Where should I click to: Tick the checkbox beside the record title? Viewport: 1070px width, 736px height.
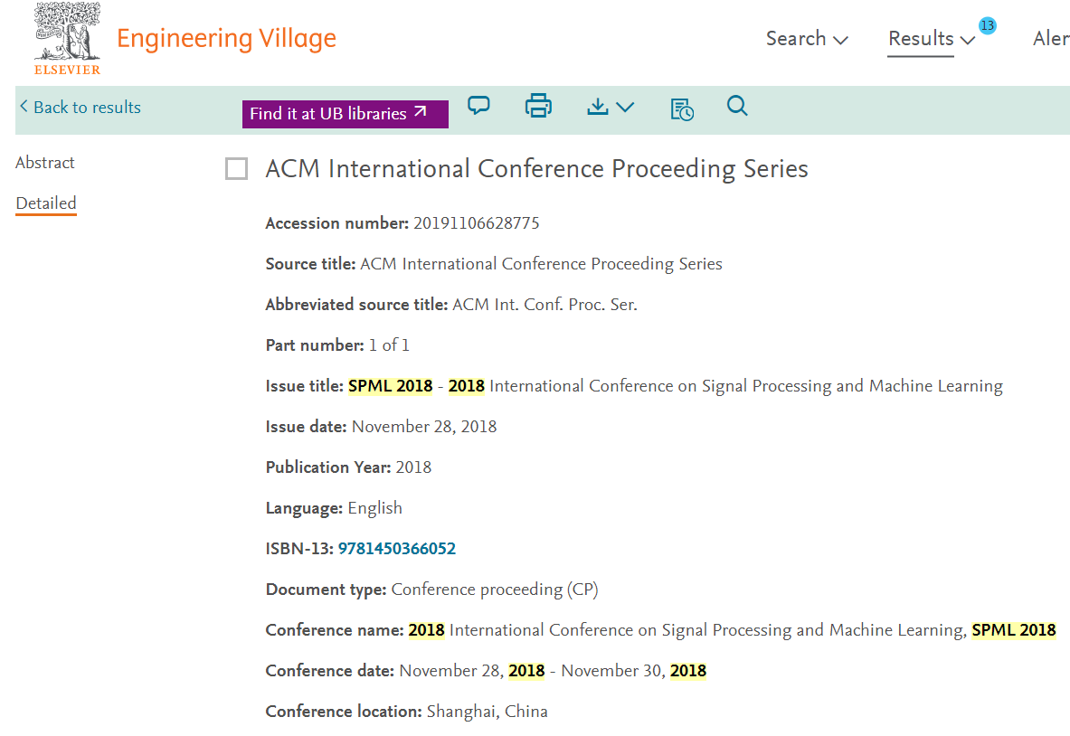coord(236,168)
